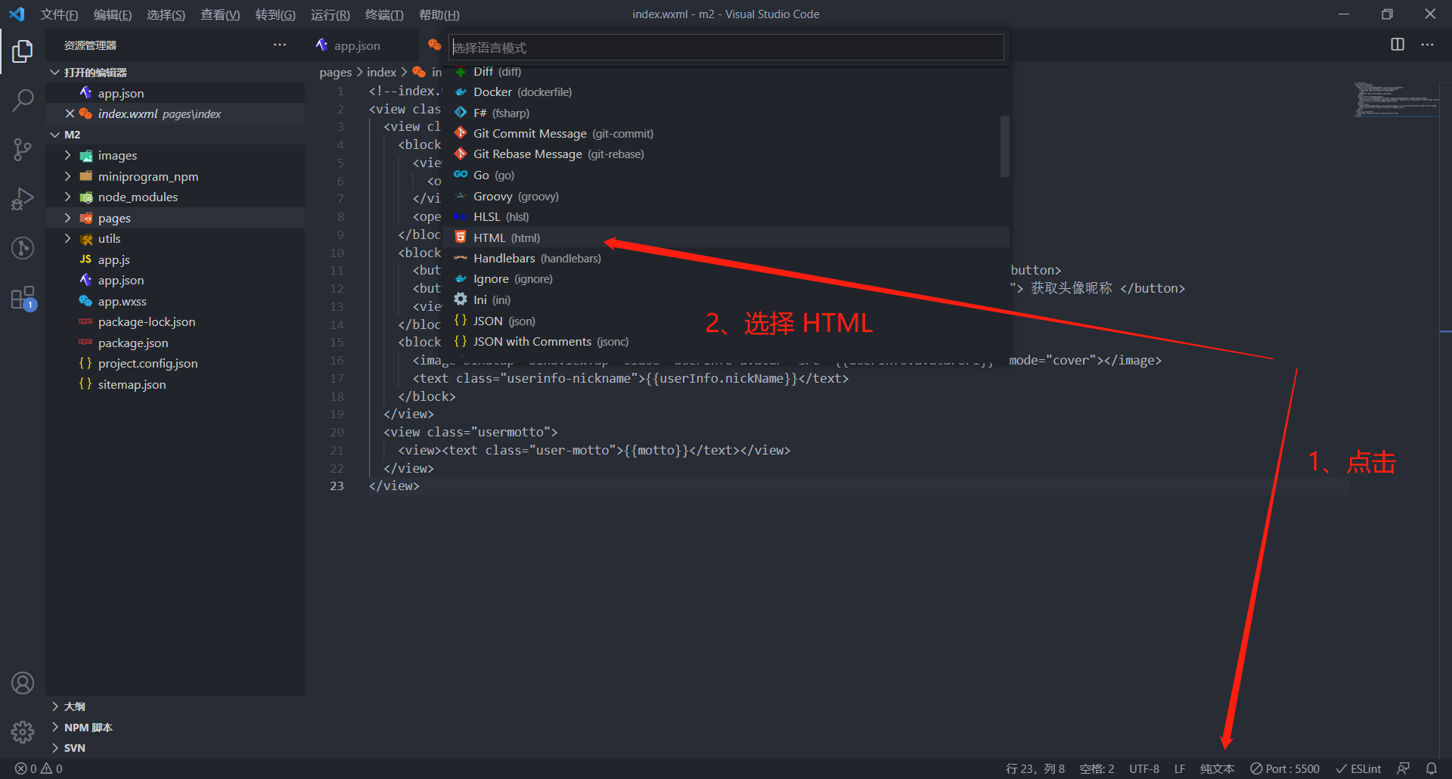The width and height of the screenshot is (1452, 779).
Task: Click the language list scrollbar
Action: 1004,146
